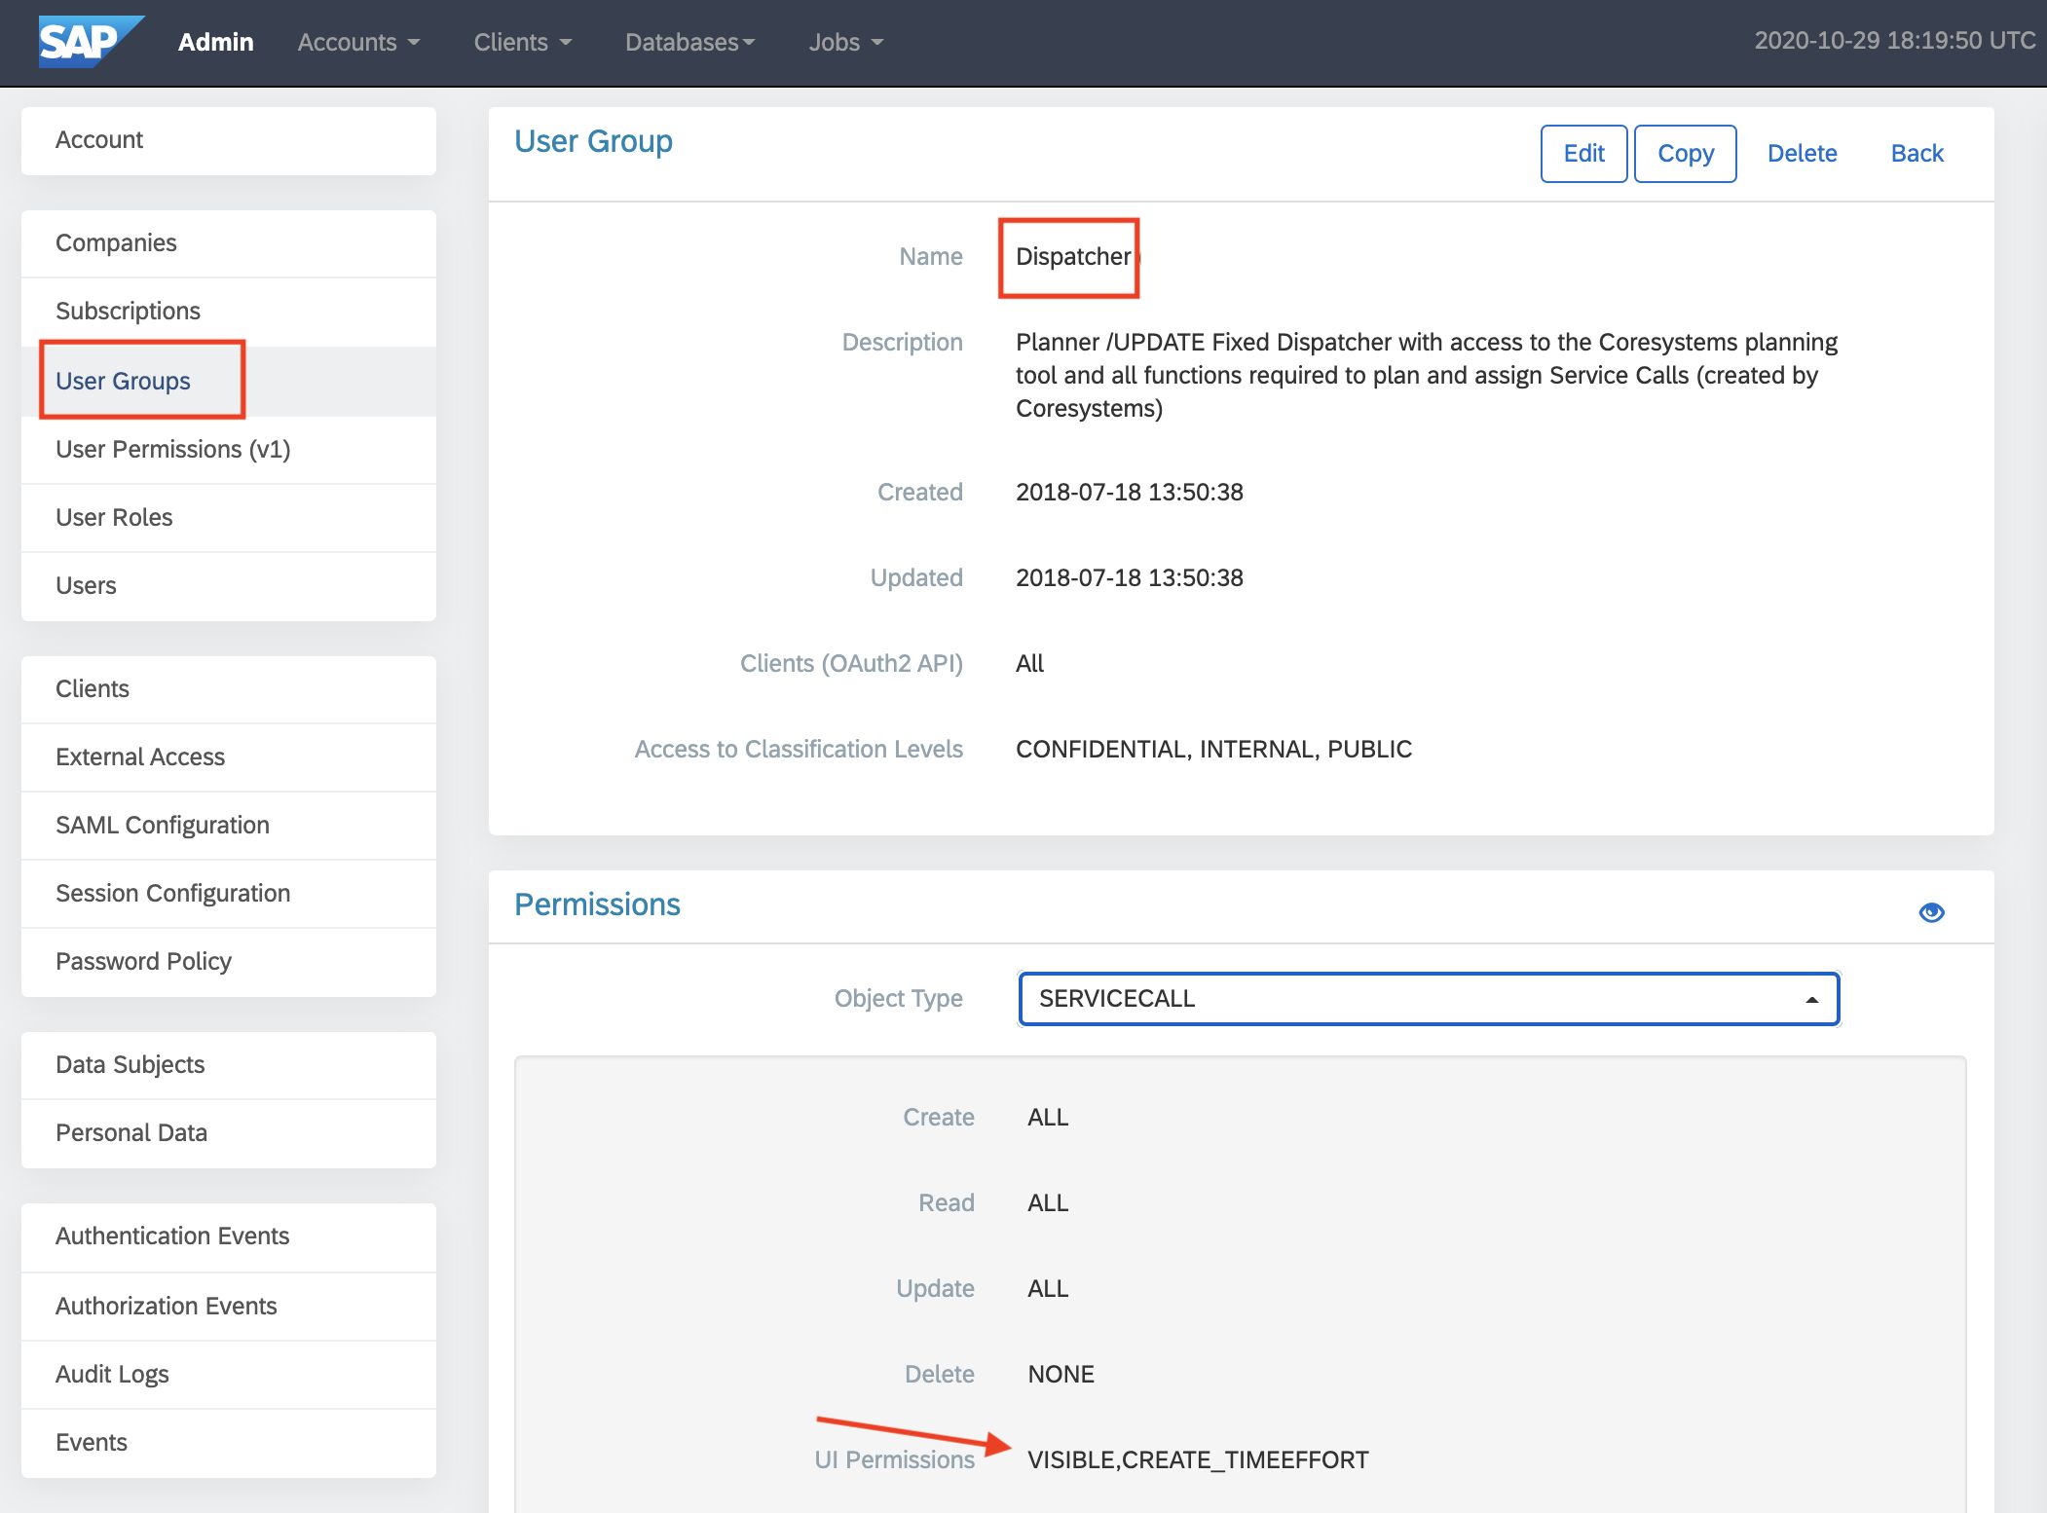Screen dimensions: 2047x1513
Task: Delete this user group
Action: pos(1802,154)
